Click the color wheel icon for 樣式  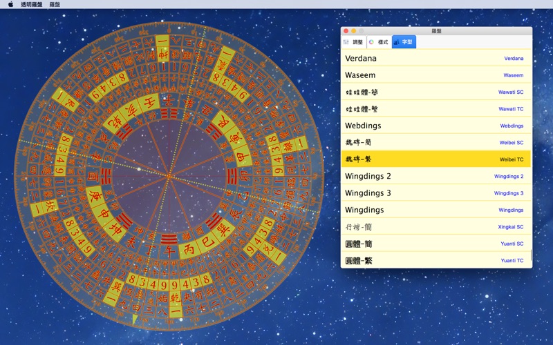point(372,42)
